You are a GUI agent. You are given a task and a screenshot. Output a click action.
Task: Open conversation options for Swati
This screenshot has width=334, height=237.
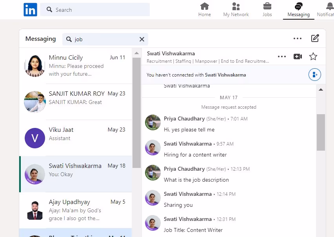coord(282,57)
